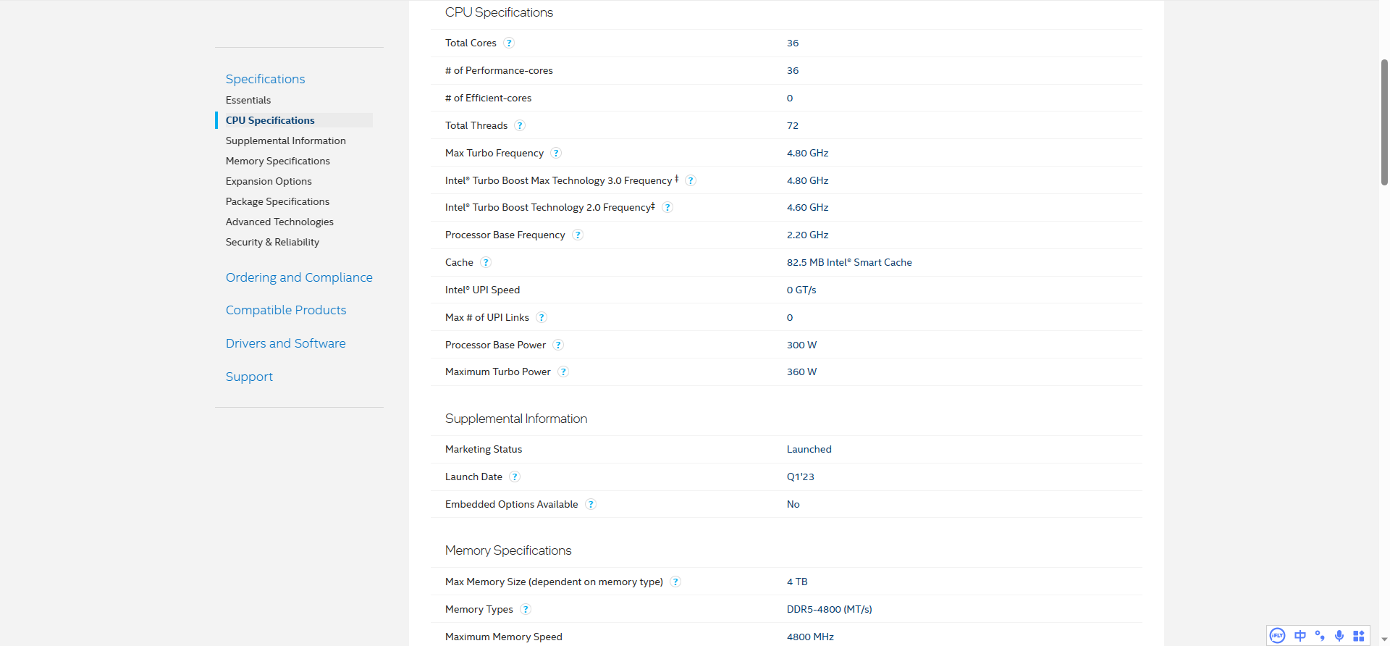
Task: Go to Ordering and Compliance section
Action: (x=299, y=277)
